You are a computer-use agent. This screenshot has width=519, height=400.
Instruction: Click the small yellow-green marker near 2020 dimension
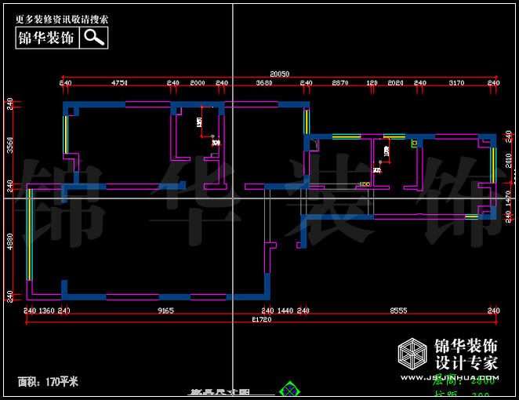pos(414,144)
